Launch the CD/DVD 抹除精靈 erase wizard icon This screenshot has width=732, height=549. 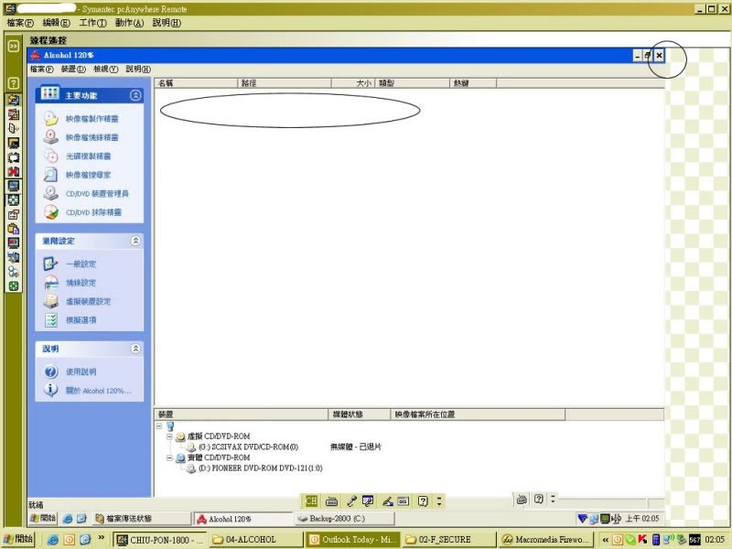51,212
